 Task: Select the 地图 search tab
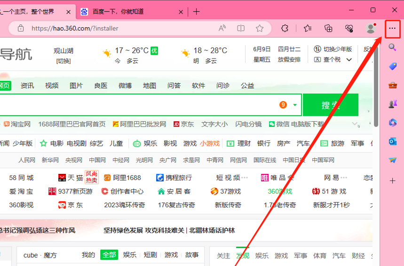pyautogui.click(x=150, y=86)
